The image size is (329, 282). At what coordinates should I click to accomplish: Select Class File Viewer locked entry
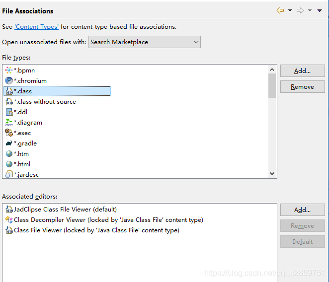click(x=96, y=230)
